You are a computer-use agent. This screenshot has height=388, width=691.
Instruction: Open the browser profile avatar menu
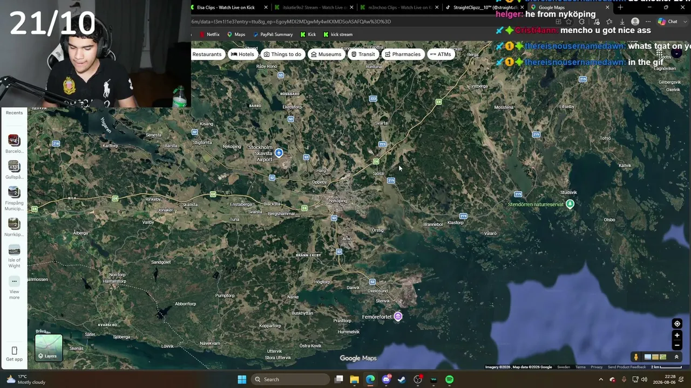635,22
